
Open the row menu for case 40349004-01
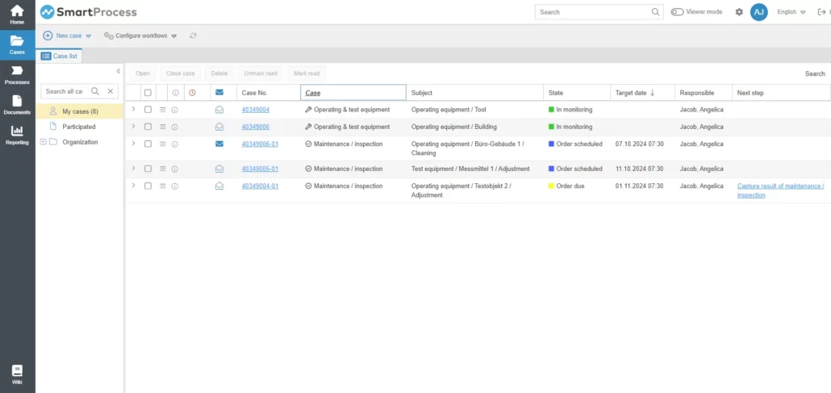pyautogui.click(x=163, y=186)
